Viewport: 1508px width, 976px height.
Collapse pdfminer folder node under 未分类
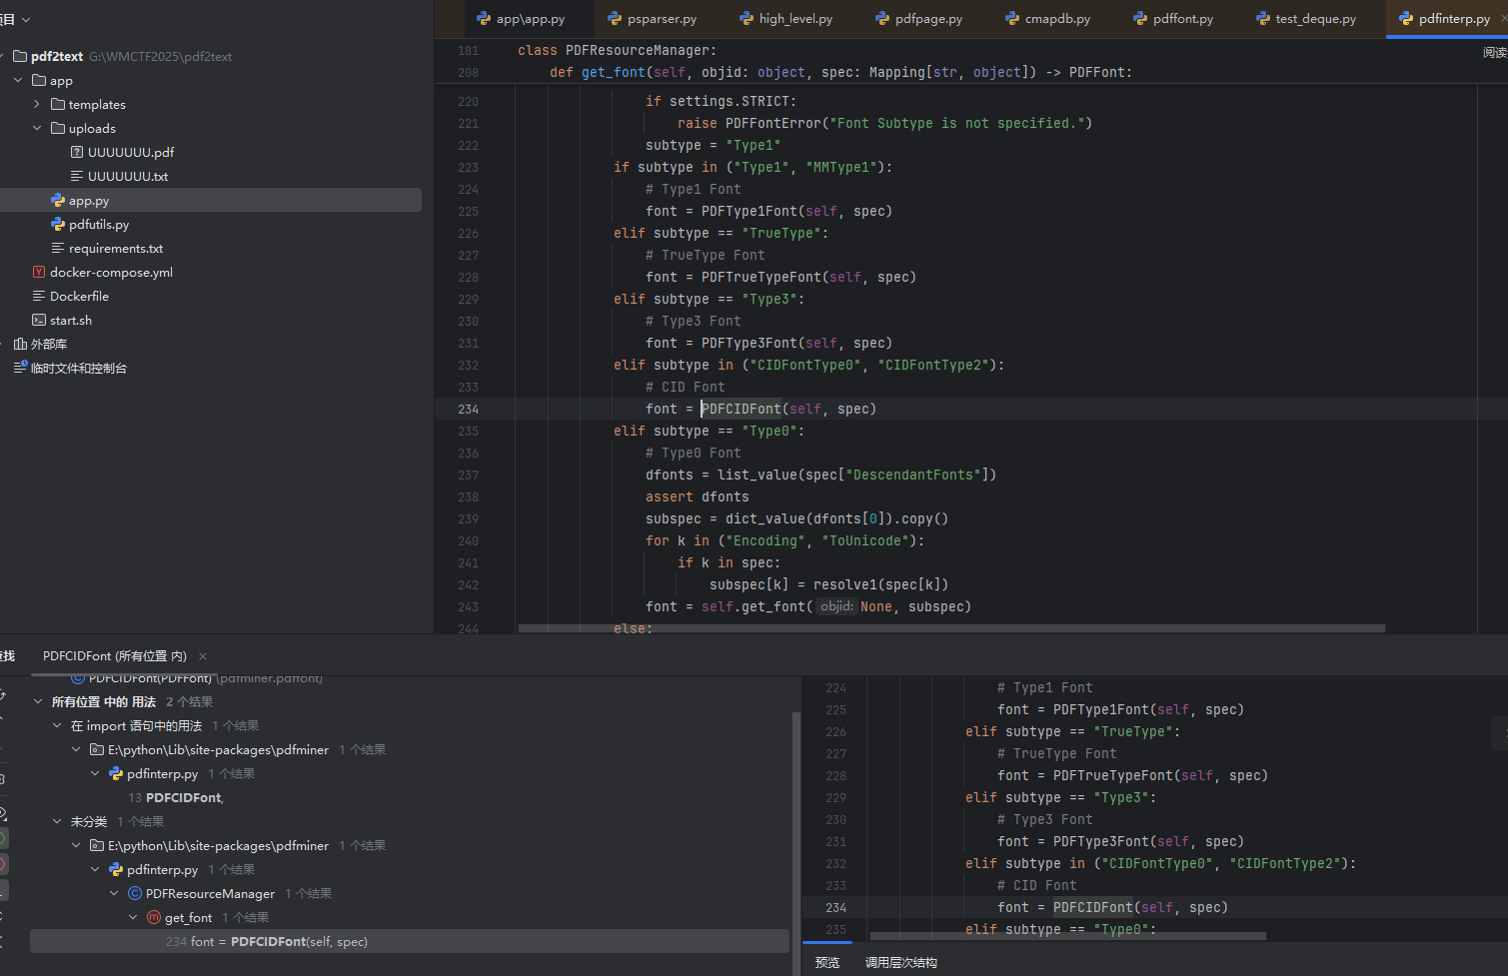[76, 846]
